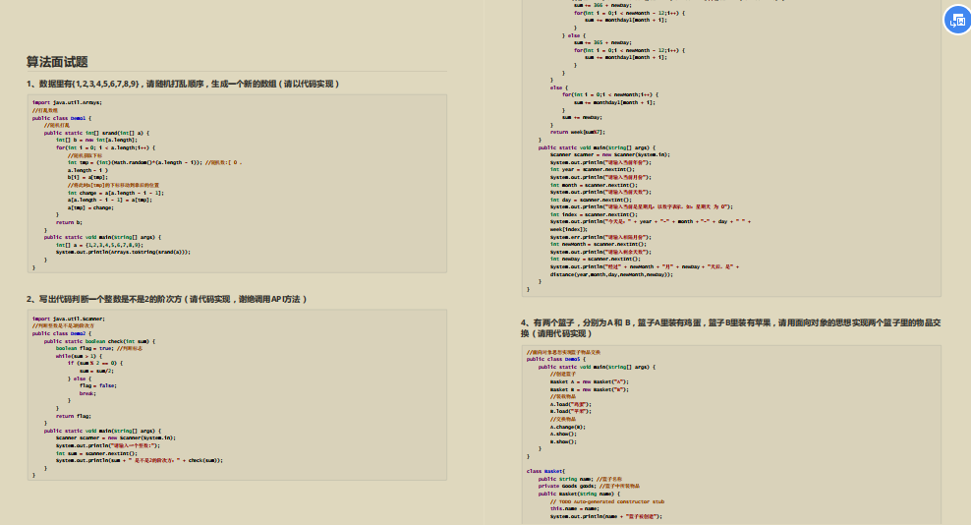Click the line 'B.show();'

click(563, 441)
